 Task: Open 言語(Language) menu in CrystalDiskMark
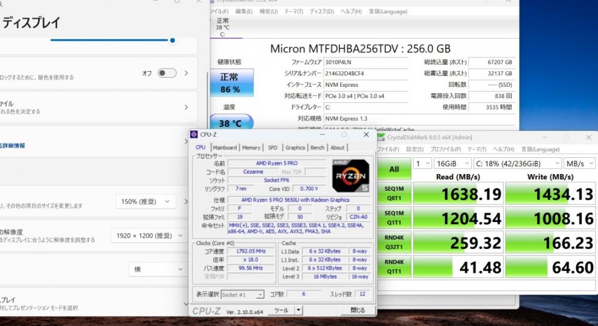click(541, 150)
